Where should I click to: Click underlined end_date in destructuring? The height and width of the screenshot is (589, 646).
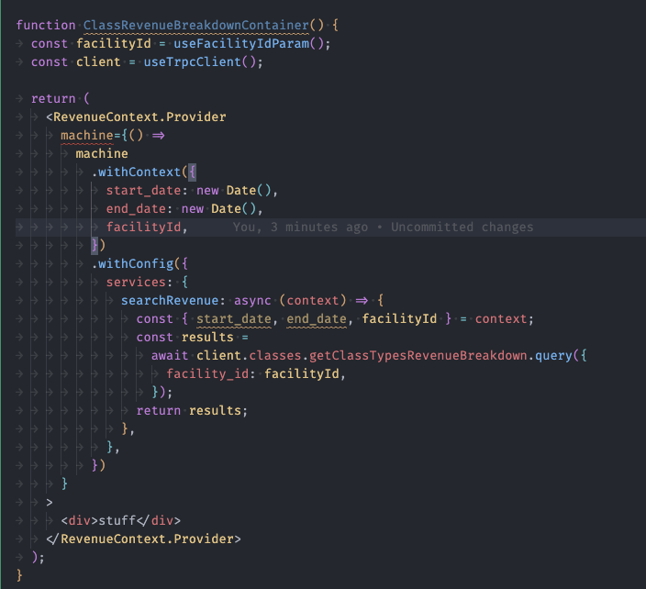point(317,318)
